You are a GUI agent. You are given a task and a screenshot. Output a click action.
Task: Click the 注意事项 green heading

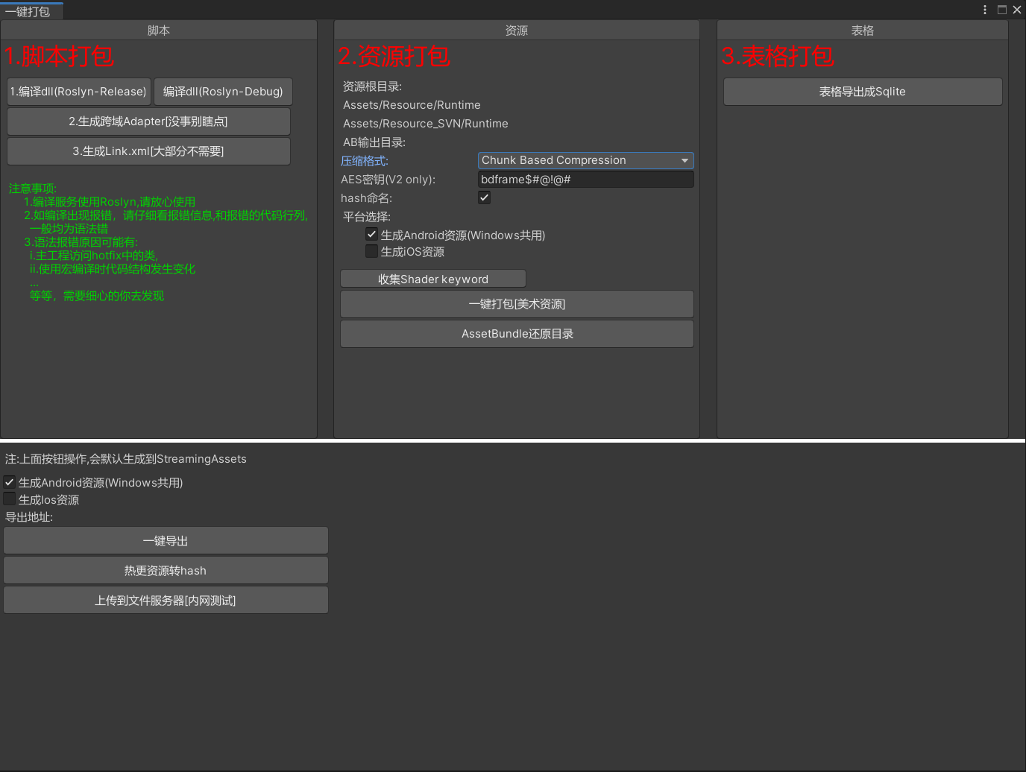(33, 189)
